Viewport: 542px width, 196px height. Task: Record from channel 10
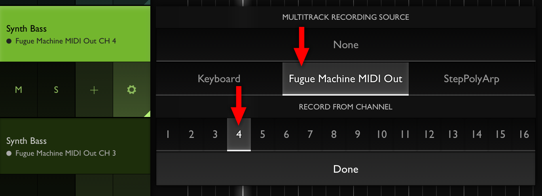tap(381, 134)
